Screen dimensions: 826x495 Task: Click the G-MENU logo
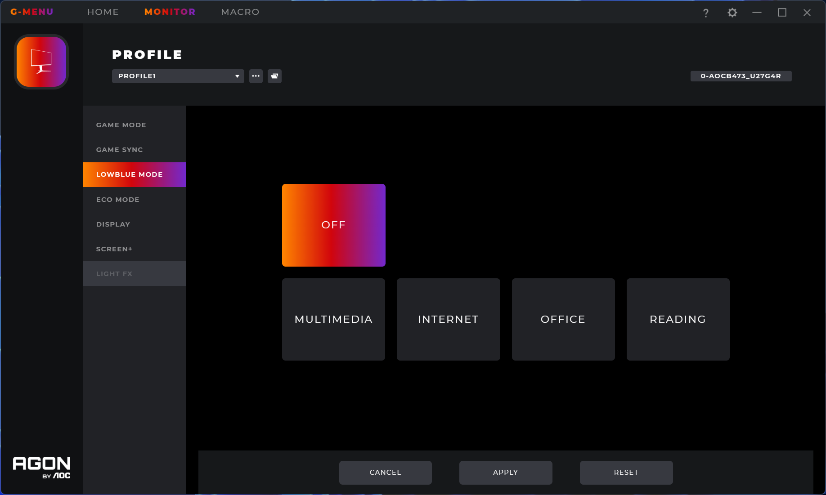32,12
